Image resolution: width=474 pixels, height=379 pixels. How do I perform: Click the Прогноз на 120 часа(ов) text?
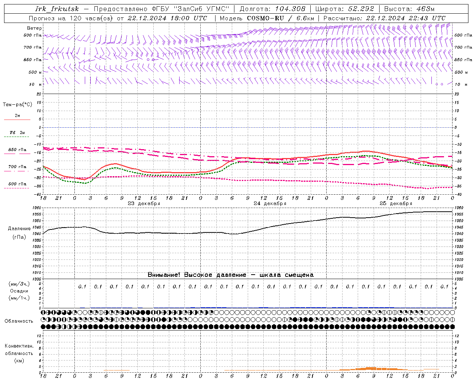[x=71, y=18]
